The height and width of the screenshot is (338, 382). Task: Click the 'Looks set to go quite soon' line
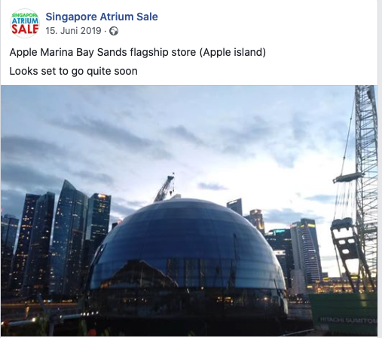click(x=74, y=71)
